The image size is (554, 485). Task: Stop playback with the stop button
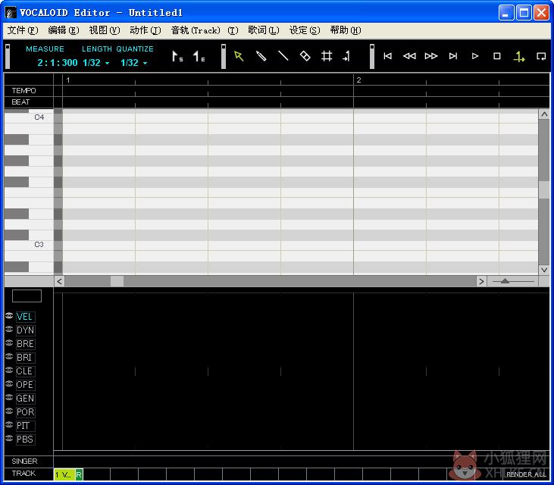pos(496,56)
